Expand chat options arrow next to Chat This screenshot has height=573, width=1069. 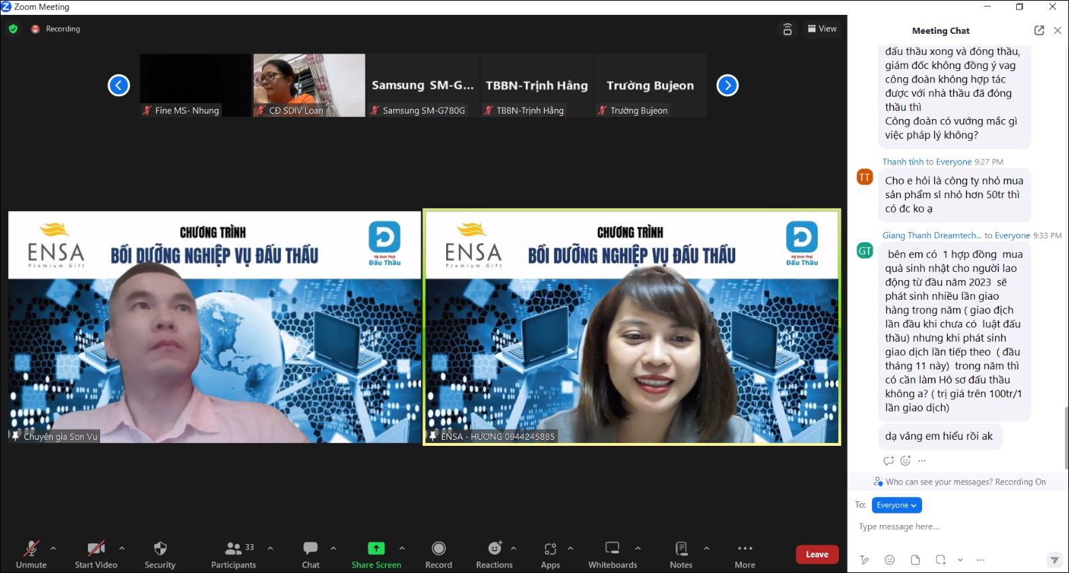[333, 548]
